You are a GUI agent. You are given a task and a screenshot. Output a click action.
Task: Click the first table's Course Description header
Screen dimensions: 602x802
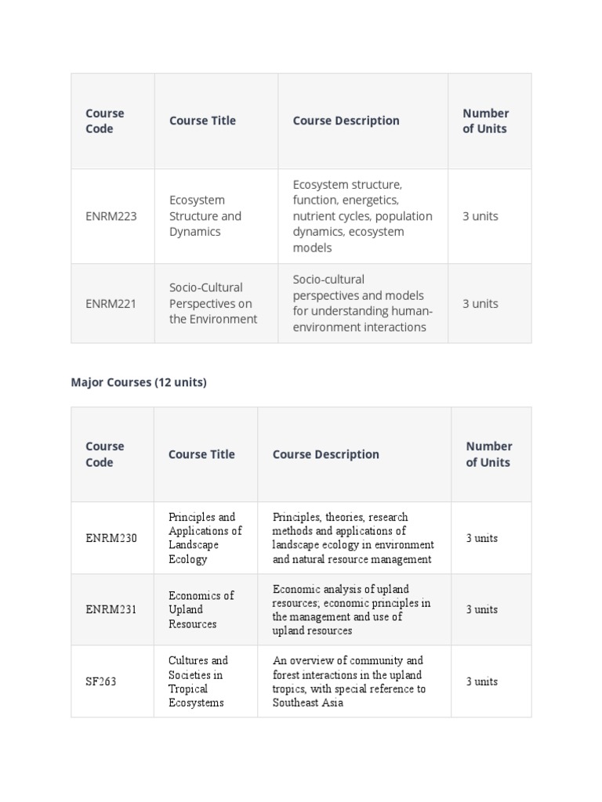pos(346,121)
